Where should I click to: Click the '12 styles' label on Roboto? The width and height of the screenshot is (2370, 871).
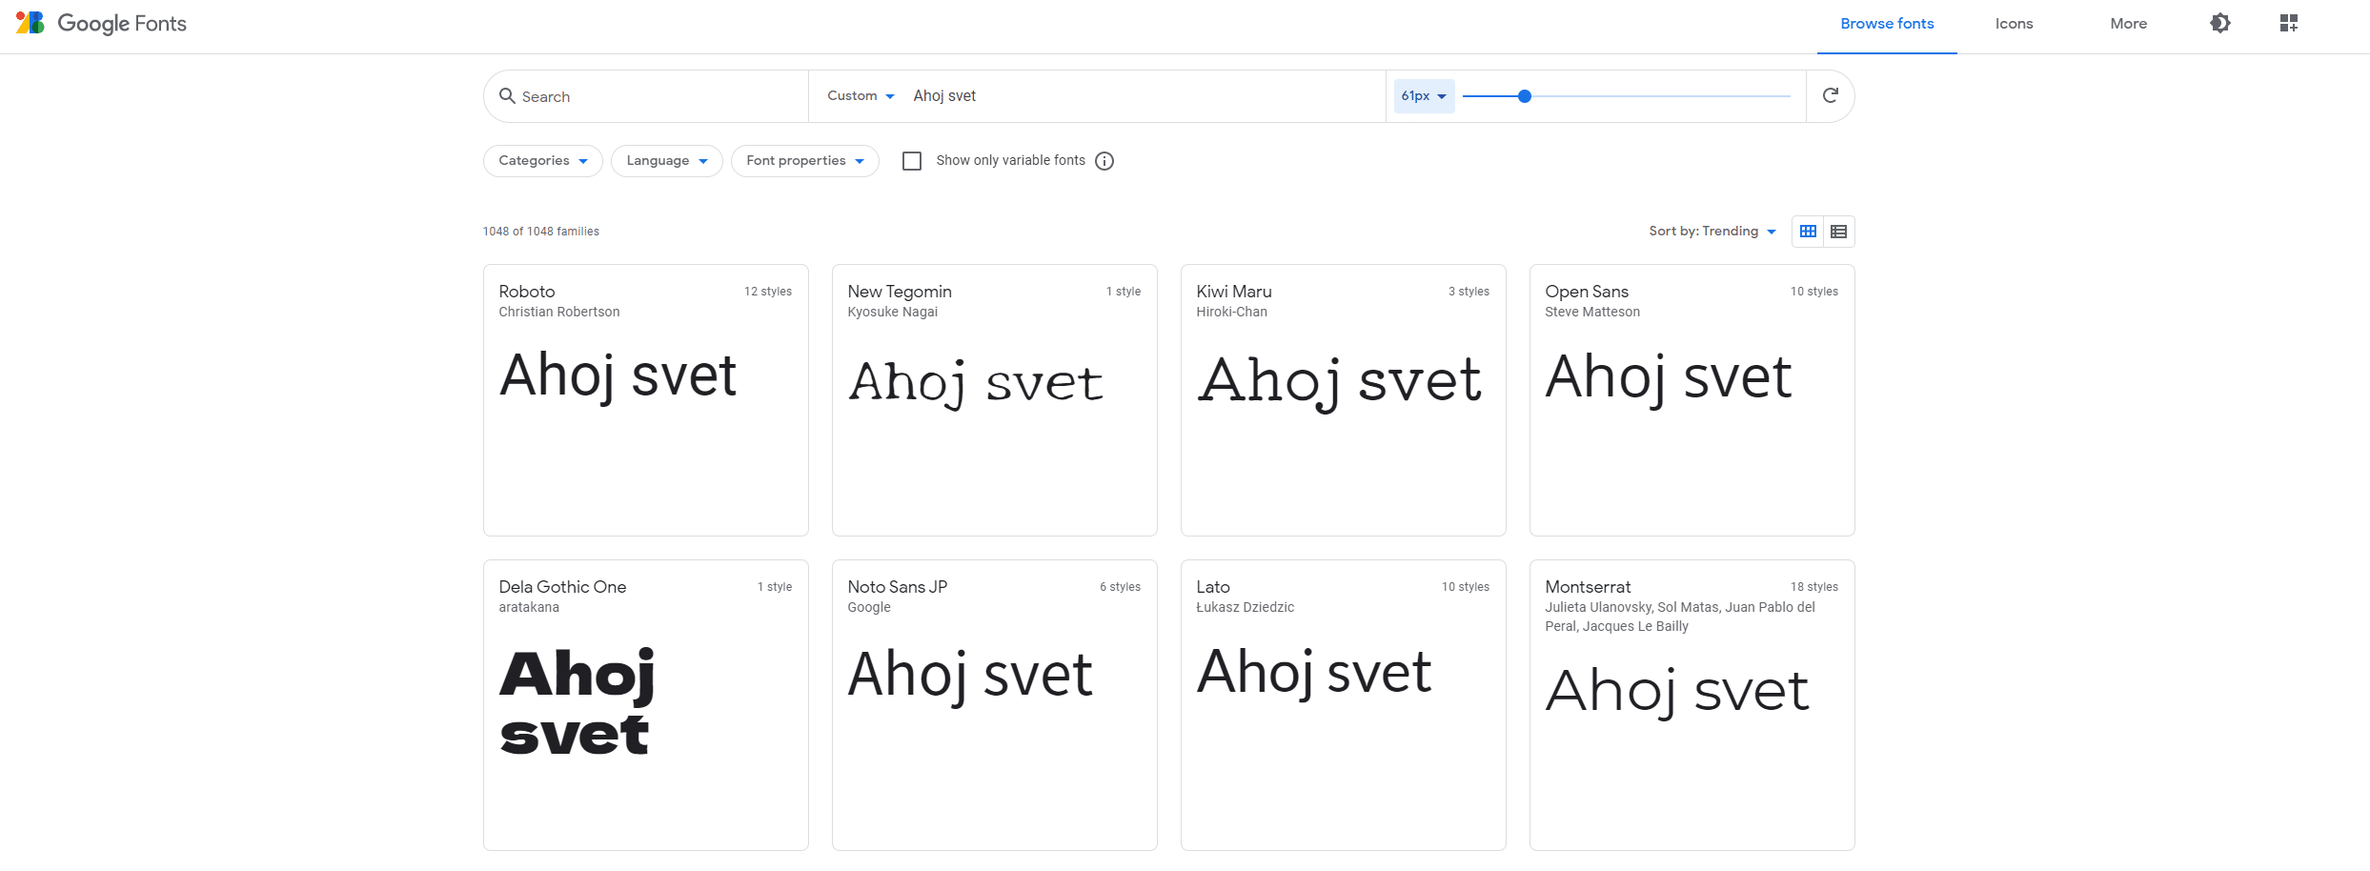[768, 292]
